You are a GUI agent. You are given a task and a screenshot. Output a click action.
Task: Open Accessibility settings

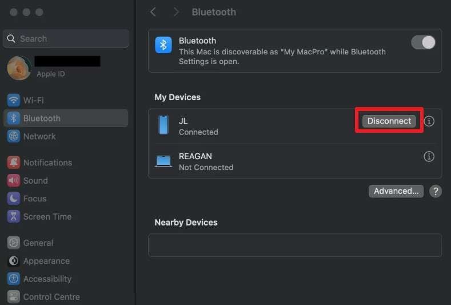[66, 279]
